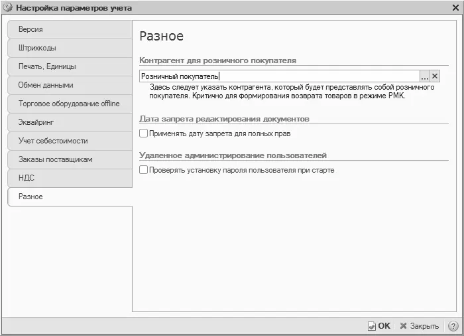Clear the Розничный покупатель field with X
The image size is (464, 336).
pos(435,76)
